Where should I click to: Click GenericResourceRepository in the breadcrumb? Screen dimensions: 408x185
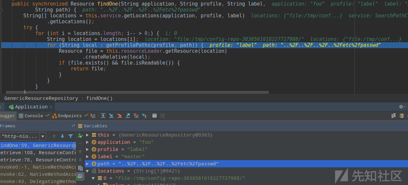click(41, 98)
